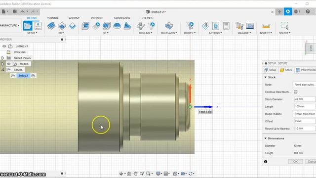Select the 3D Contour tool
316x178 pixels.
click(x=127, y=26)
